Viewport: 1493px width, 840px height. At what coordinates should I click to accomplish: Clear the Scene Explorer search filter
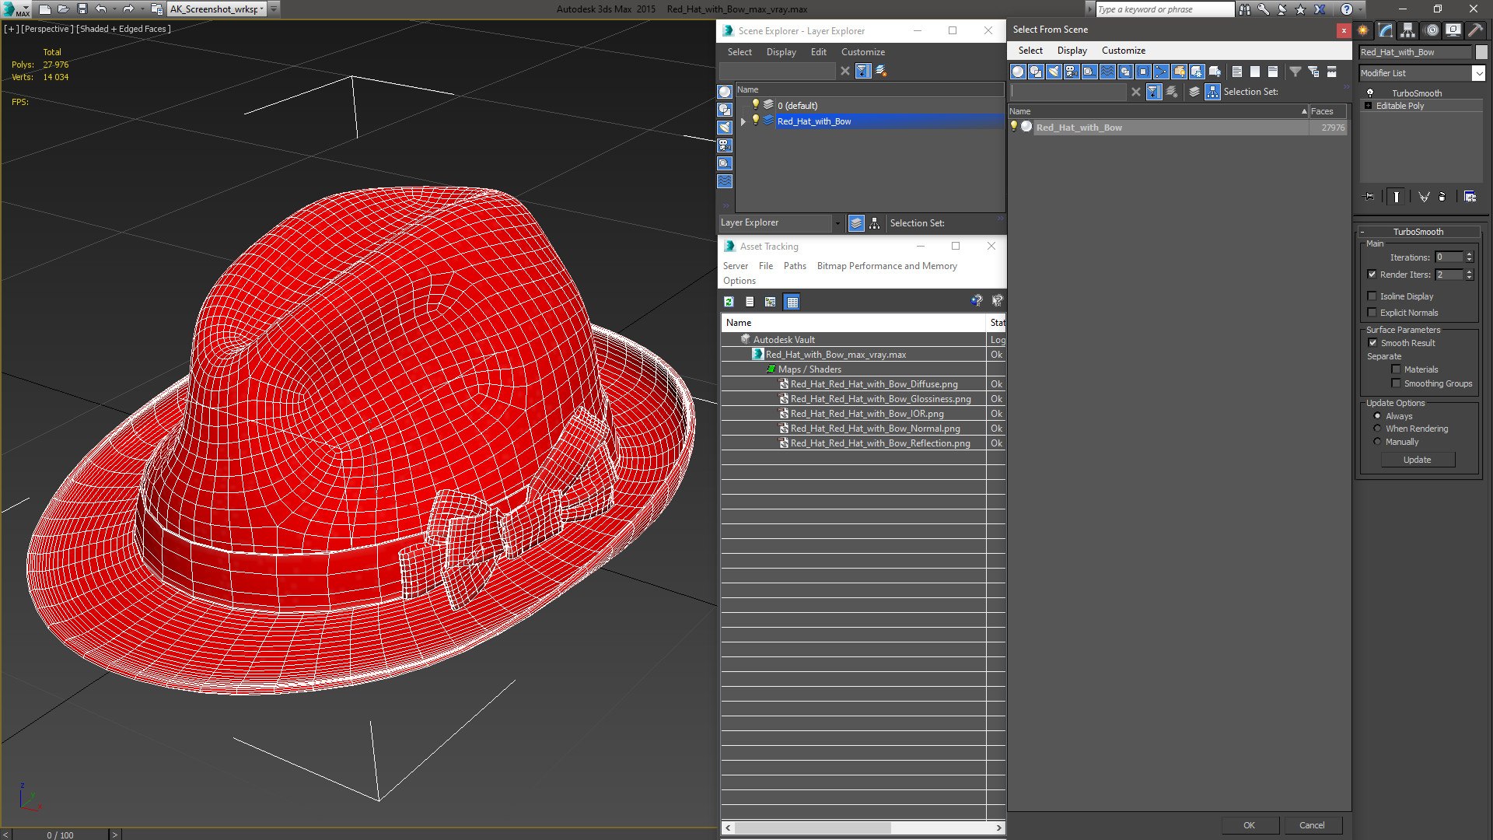(x=845, y=71)
